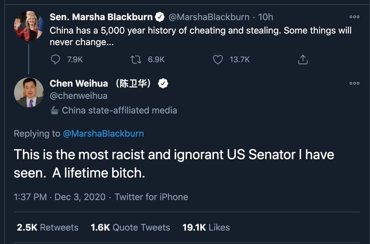Click Chen Weihua's verified badge
The height and width of the screenshot is (244, 370).
pos(162,83)
